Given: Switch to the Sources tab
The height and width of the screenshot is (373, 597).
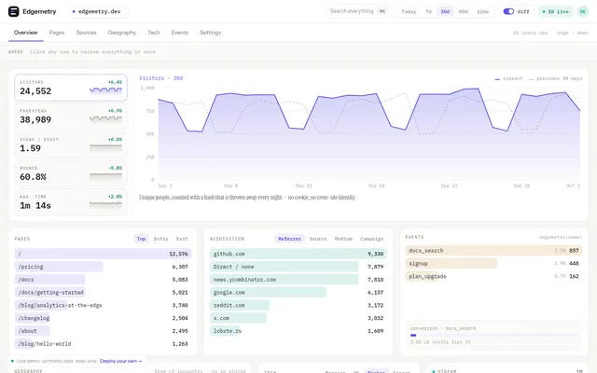Looking at the screenshot, I should click(x=87, y=33).
